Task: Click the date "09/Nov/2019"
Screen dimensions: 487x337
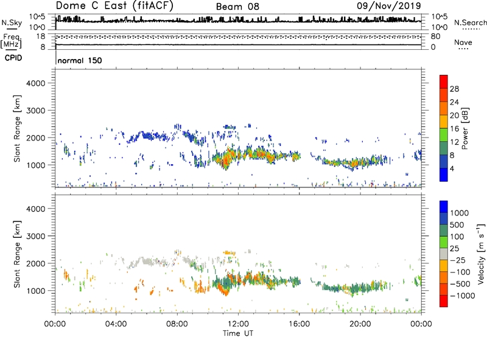Action: click(389, 5)
